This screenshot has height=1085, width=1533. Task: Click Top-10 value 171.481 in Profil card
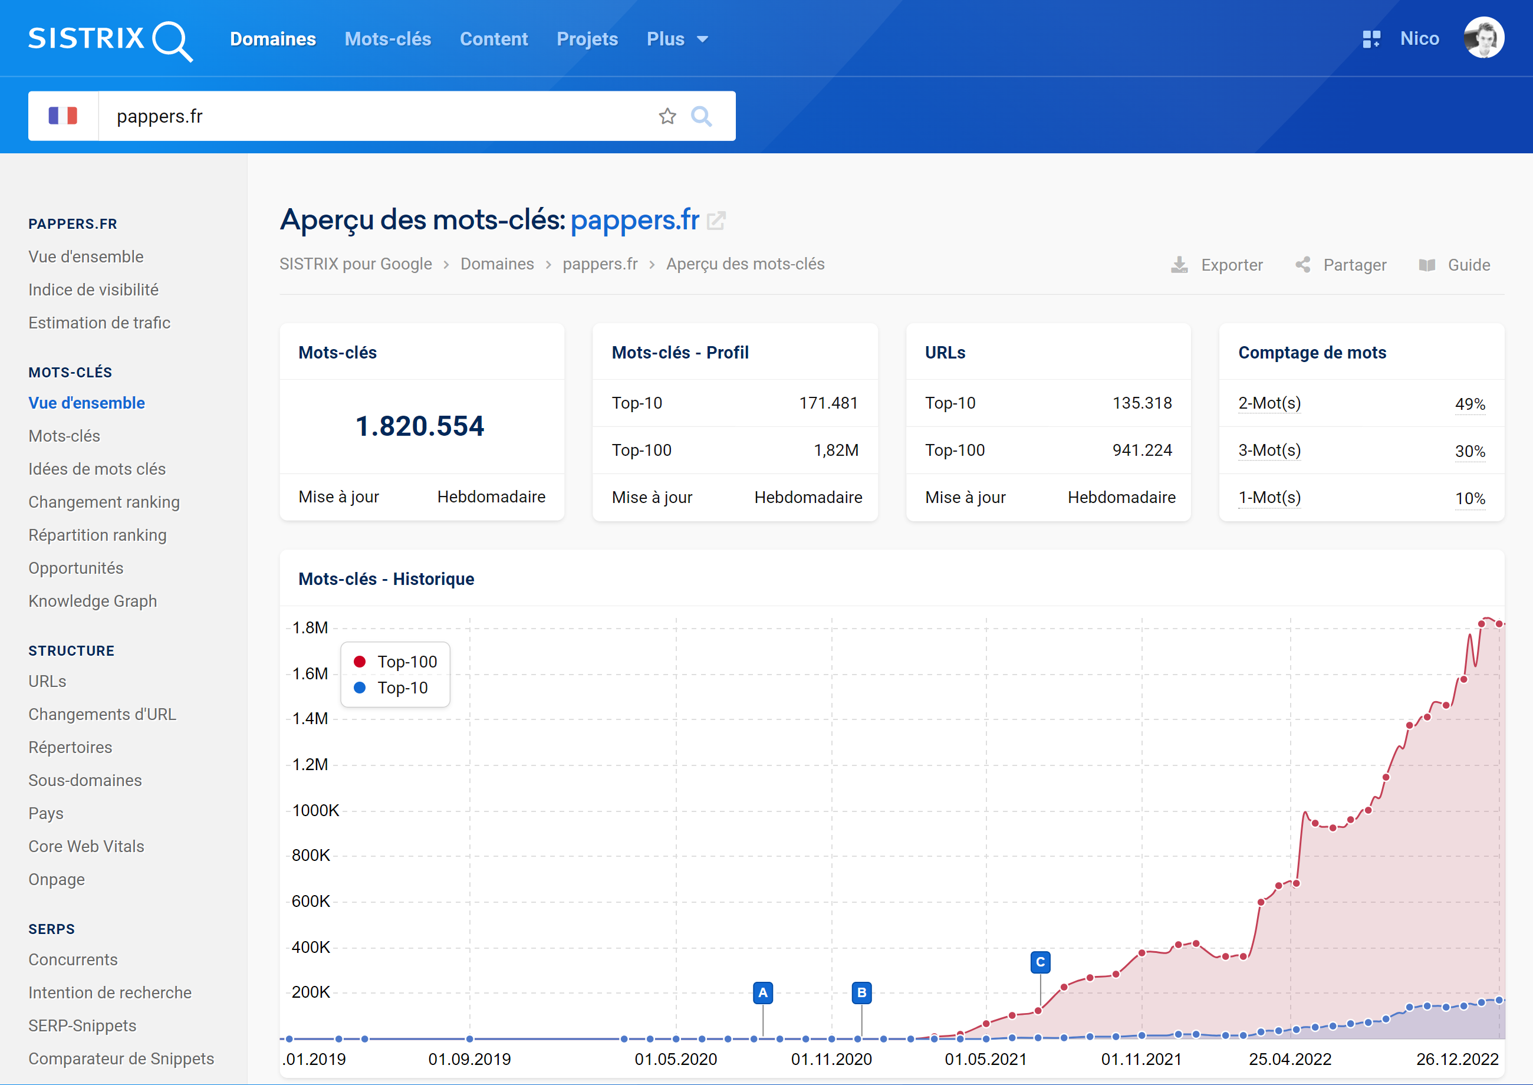click(829, 403)
